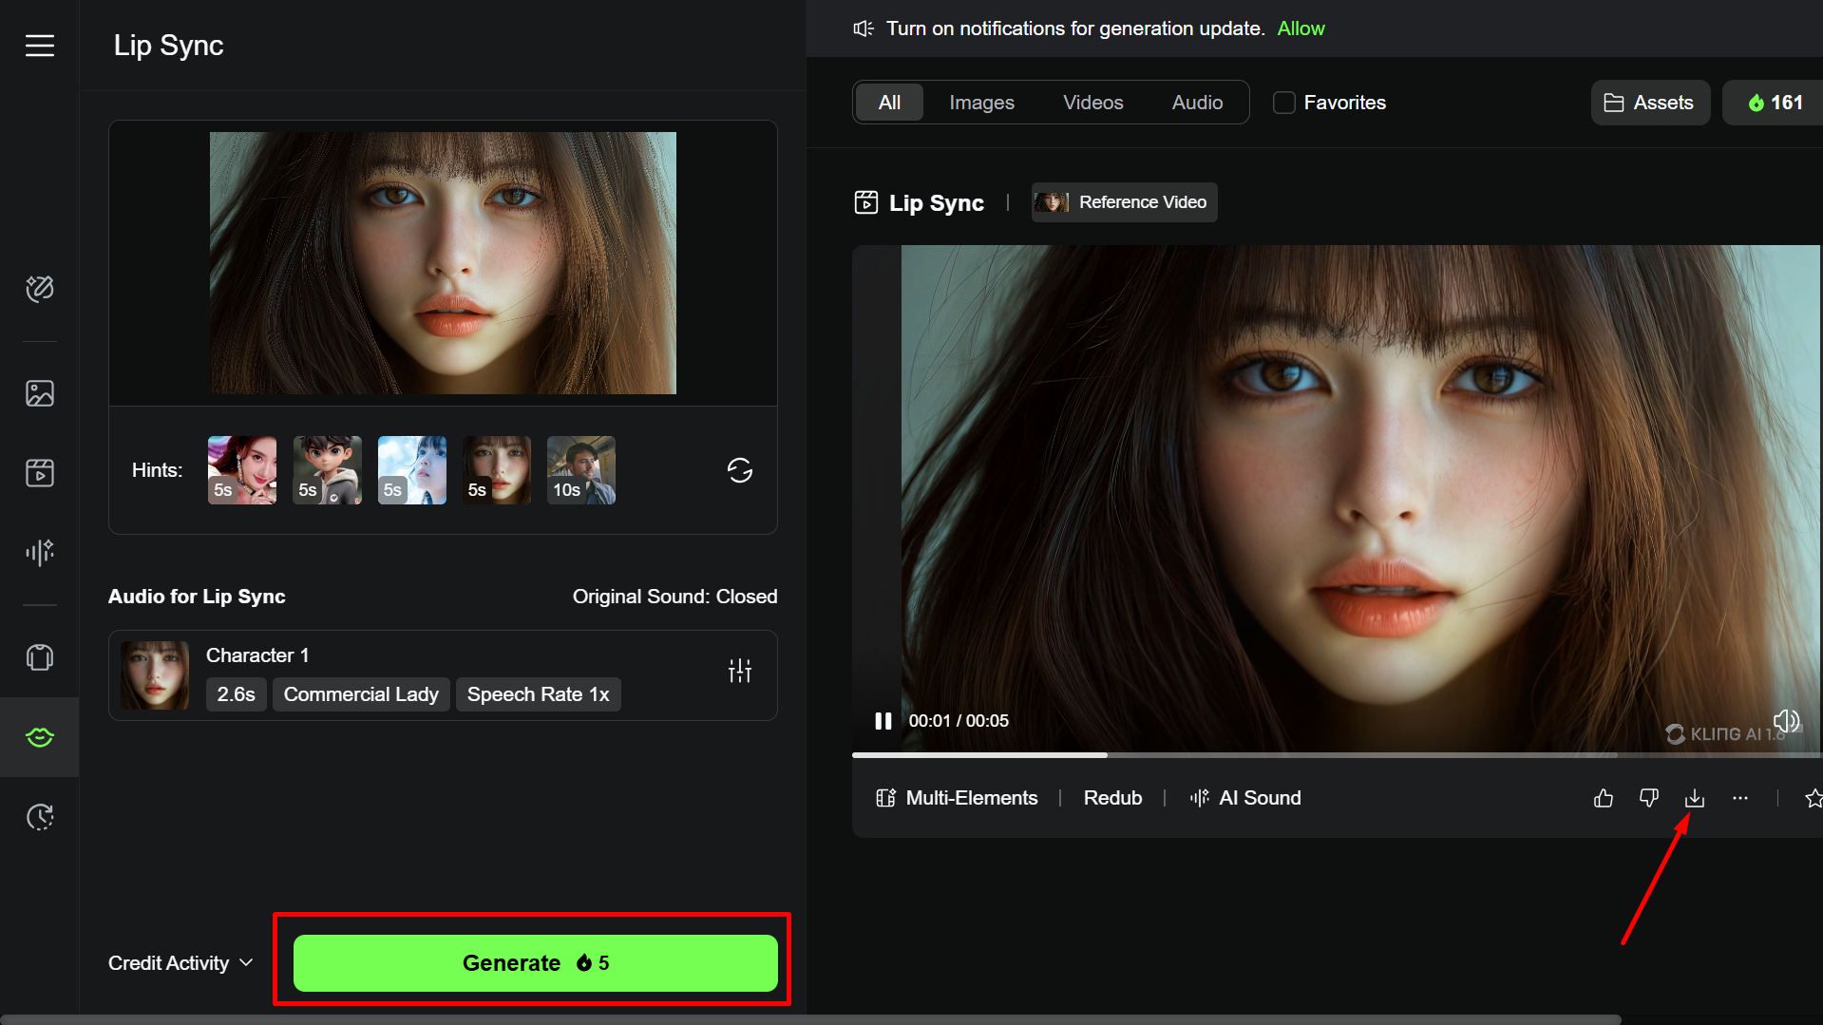Select the Audio tool in sidebar
The height and width of the screenshot is (1025, 1823).
point(39,552)
